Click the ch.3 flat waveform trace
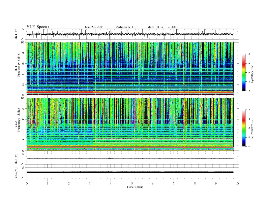Viewport: 267px width, 206px height. 130,158
